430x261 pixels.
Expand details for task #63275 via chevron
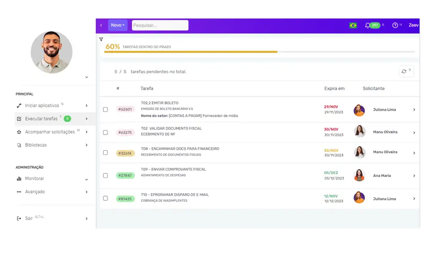[414, 132]
